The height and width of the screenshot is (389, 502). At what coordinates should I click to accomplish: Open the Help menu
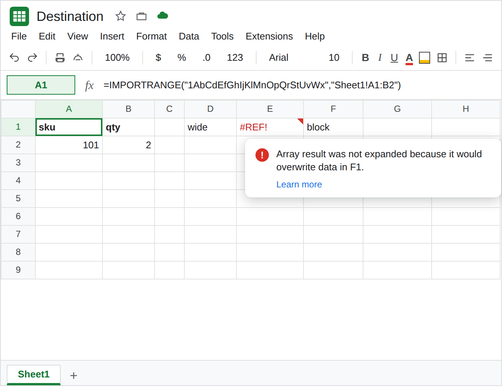[x=315, y=36]
